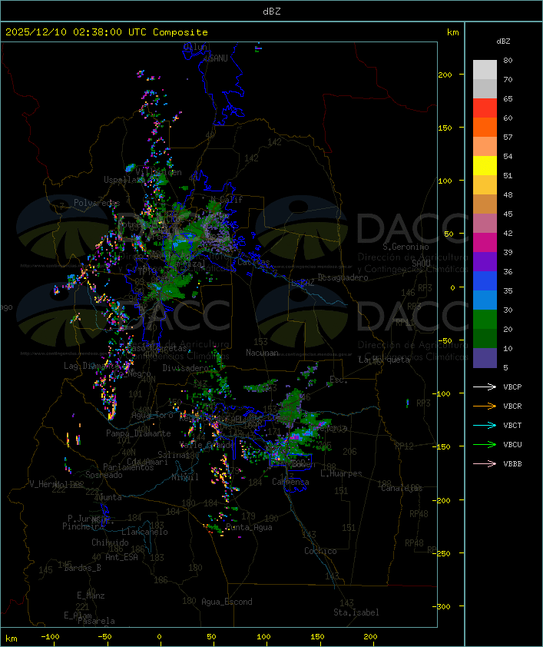Pick the red swatch in dBZ legend
This screenshot has width=543, height=647.
pos(485,108)
